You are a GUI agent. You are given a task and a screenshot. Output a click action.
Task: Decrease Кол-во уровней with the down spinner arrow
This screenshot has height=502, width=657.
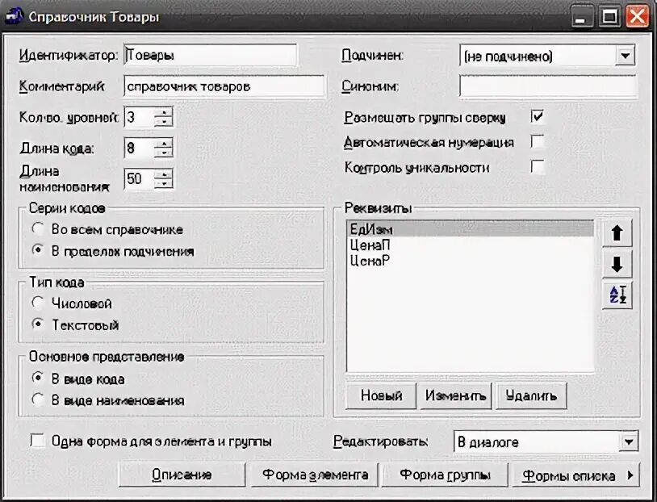(x=164, y=121)
